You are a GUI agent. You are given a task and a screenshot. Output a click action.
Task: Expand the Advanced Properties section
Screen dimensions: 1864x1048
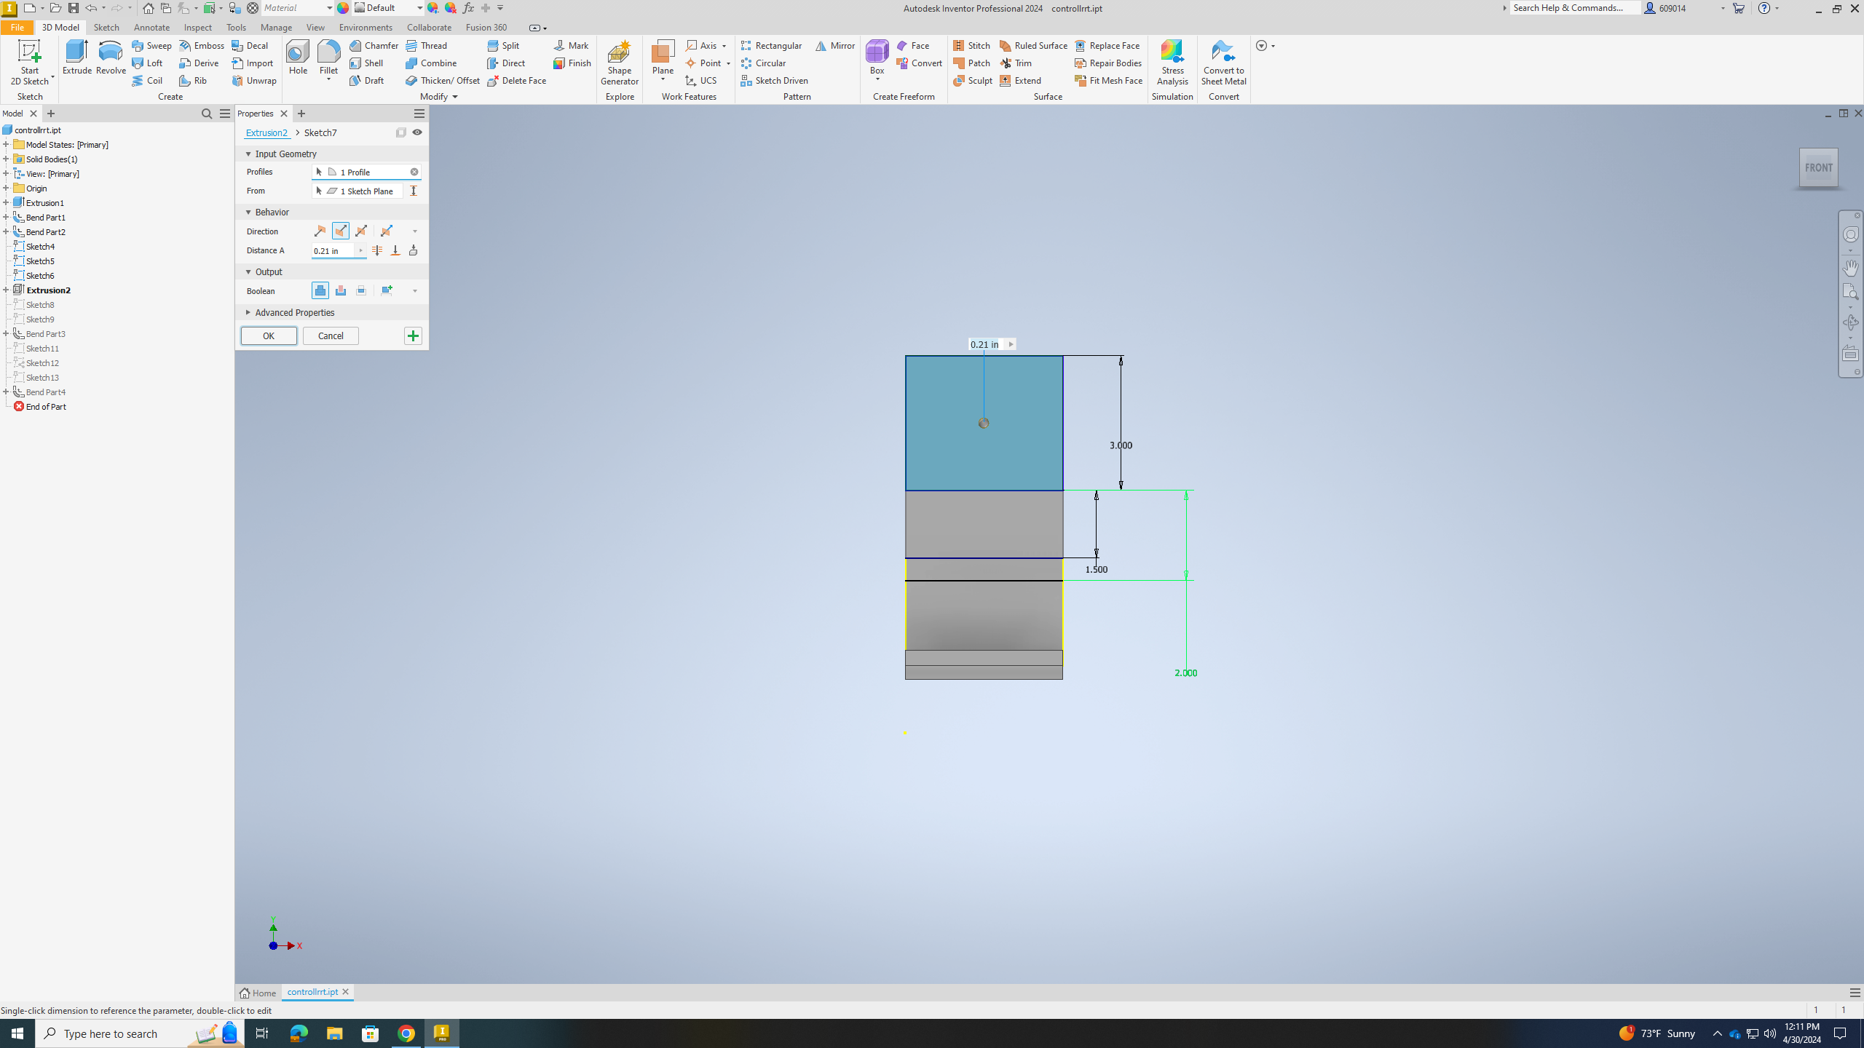pyautogui.click(x=248, y=312)
